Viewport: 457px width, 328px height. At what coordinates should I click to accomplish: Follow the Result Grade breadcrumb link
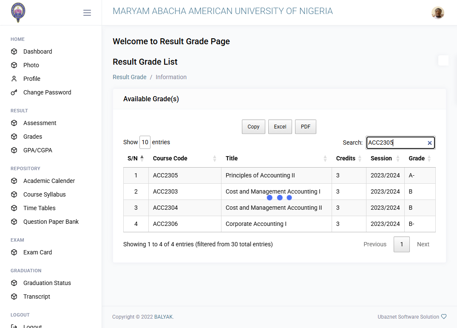pyautogui.click(x=130, y=77)
